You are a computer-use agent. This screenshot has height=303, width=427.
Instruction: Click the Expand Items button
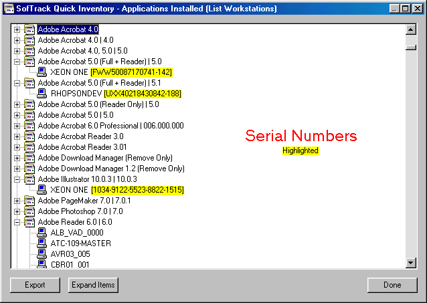pyautogui.click(x=93, y=285)
